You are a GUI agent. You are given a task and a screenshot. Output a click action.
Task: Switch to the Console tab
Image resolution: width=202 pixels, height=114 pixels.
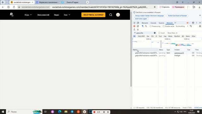pos(153,23)
